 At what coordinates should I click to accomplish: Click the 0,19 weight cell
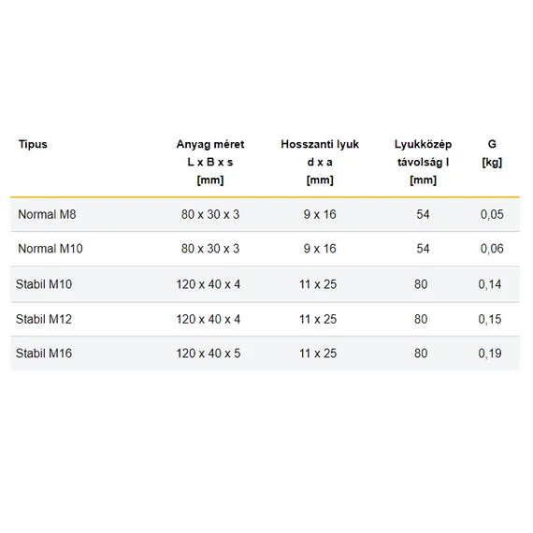[490, 353]
